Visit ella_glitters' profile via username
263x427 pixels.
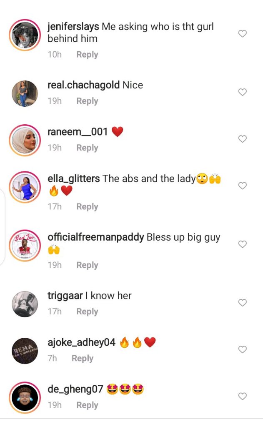pos(74,178)
